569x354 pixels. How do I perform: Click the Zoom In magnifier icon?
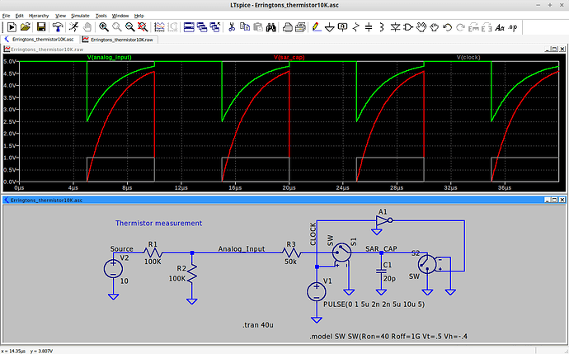(x=104, y=27)
